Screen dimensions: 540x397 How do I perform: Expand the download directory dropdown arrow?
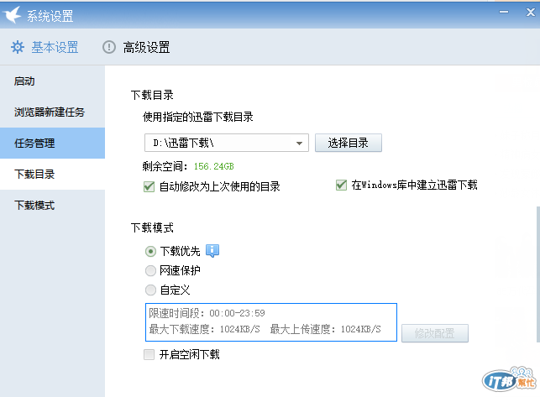point(299,143)
